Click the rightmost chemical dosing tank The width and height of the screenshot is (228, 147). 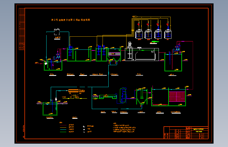click(x=168, y=34)
